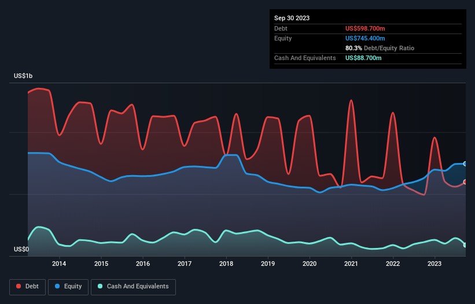Click the US$0 y-axis label
The height and width of the screenshot is (304, 475).
point(21,249)
